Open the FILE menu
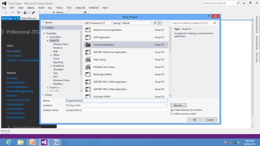 (x=4, y=8)
